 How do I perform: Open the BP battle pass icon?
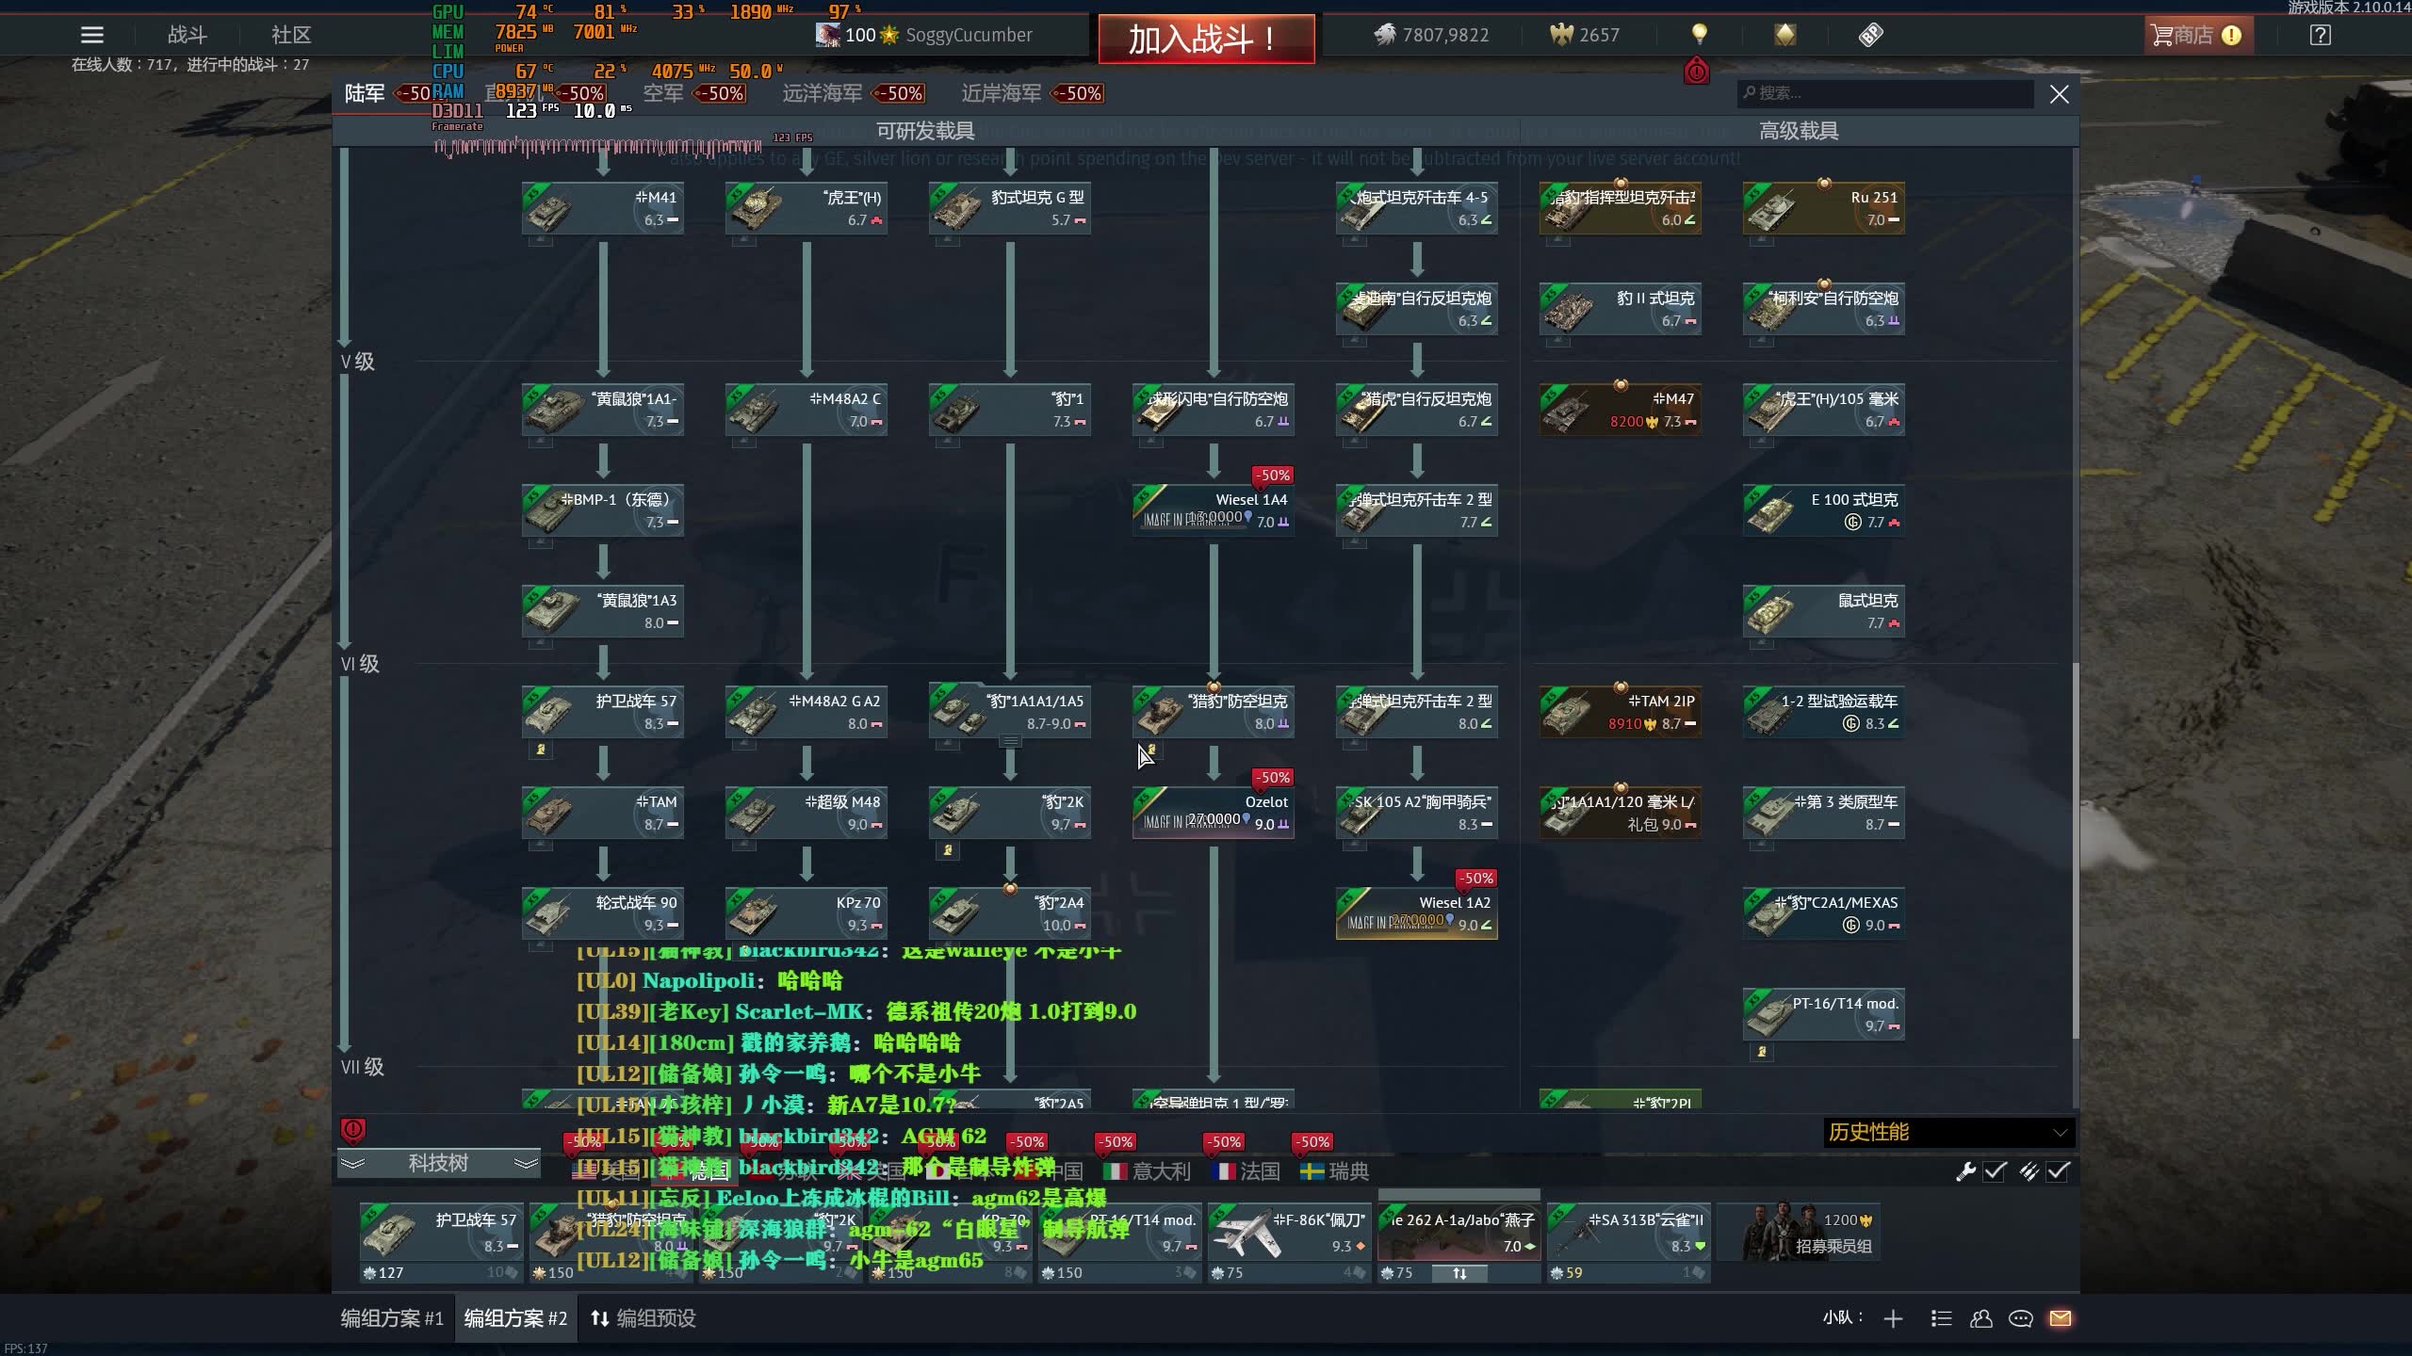[1870, 35]
